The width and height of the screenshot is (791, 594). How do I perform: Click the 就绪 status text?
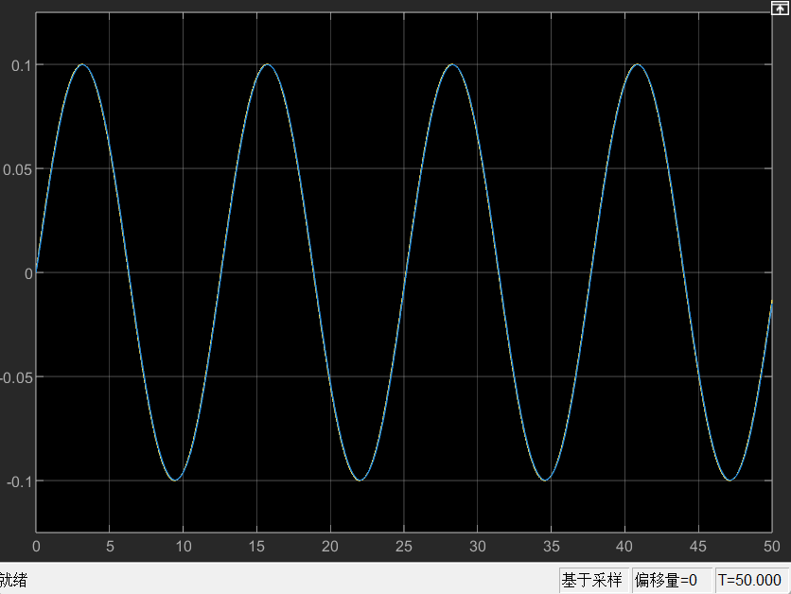pyautogui.click(x=13, y=580)
